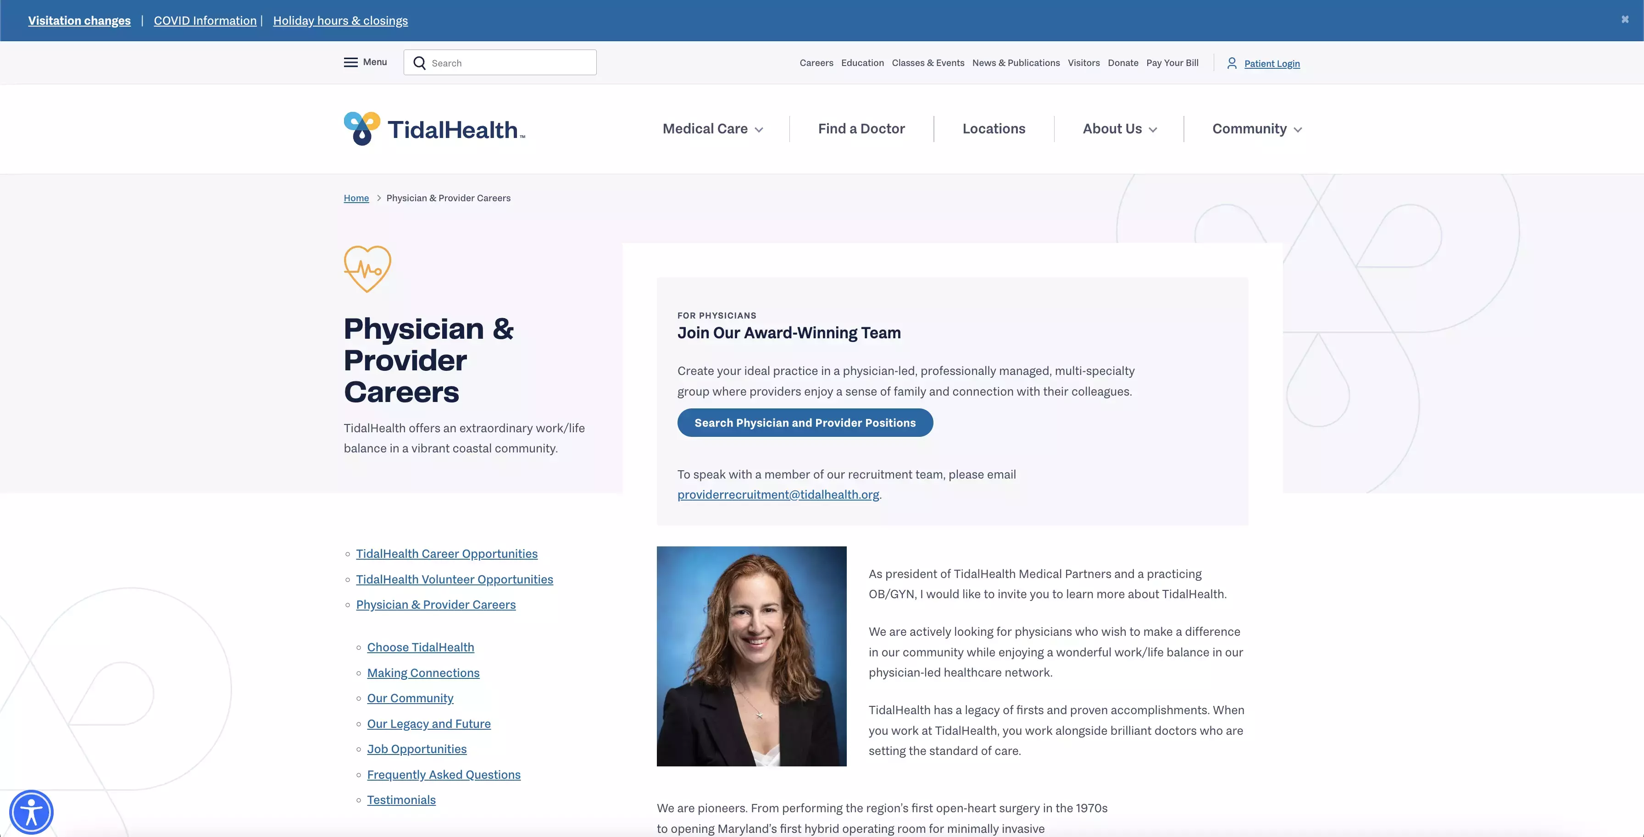Click the TidalHealth heart rate logo icon
Image resolution: width=1644 pixels, height=837 pixels.
(x=367, y=270)
